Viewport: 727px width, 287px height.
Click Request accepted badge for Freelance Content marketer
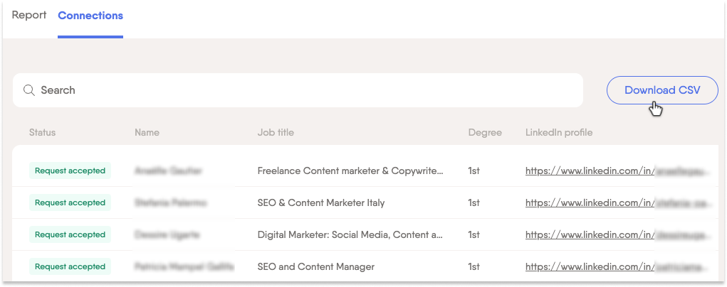tap(70, 170)
